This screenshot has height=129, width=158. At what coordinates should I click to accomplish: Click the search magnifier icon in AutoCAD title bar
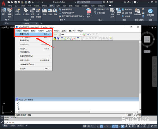point(104,2)
